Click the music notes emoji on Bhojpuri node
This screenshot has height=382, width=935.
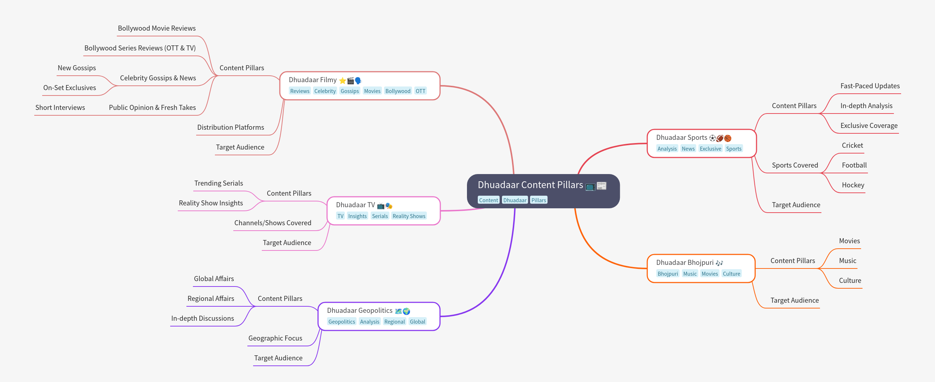[719, 263]
